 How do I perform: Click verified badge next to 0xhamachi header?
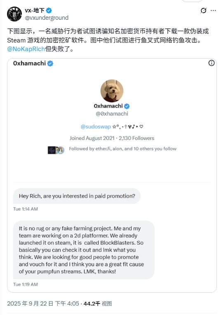[50, 63]
